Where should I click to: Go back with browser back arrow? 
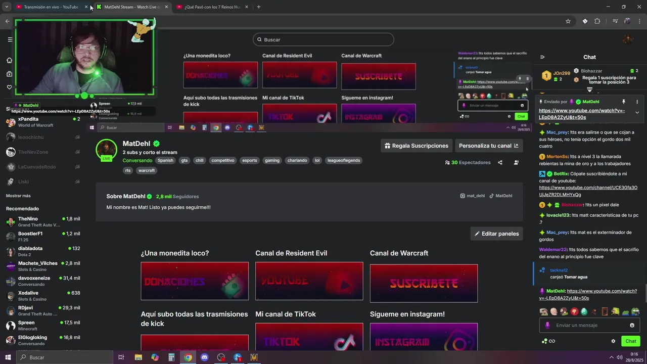pos(7,21)
